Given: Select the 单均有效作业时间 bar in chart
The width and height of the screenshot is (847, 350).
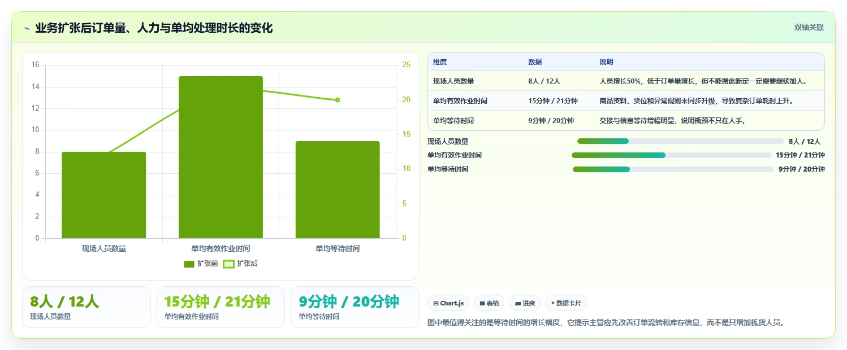Looking at the screenshot, I should 221,157.
